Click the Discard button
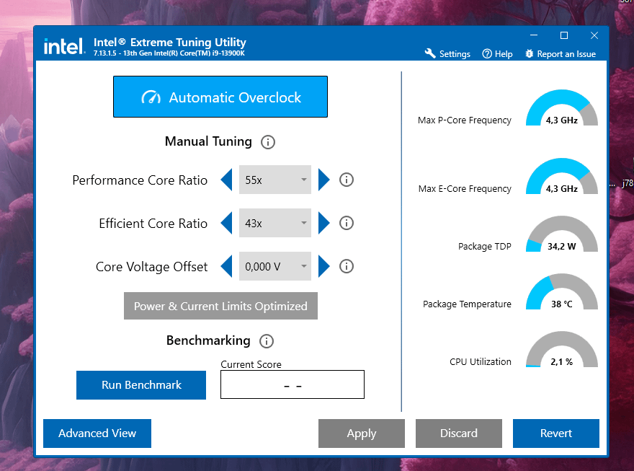This screenshot has height=471, width=634. pos(459,433)
